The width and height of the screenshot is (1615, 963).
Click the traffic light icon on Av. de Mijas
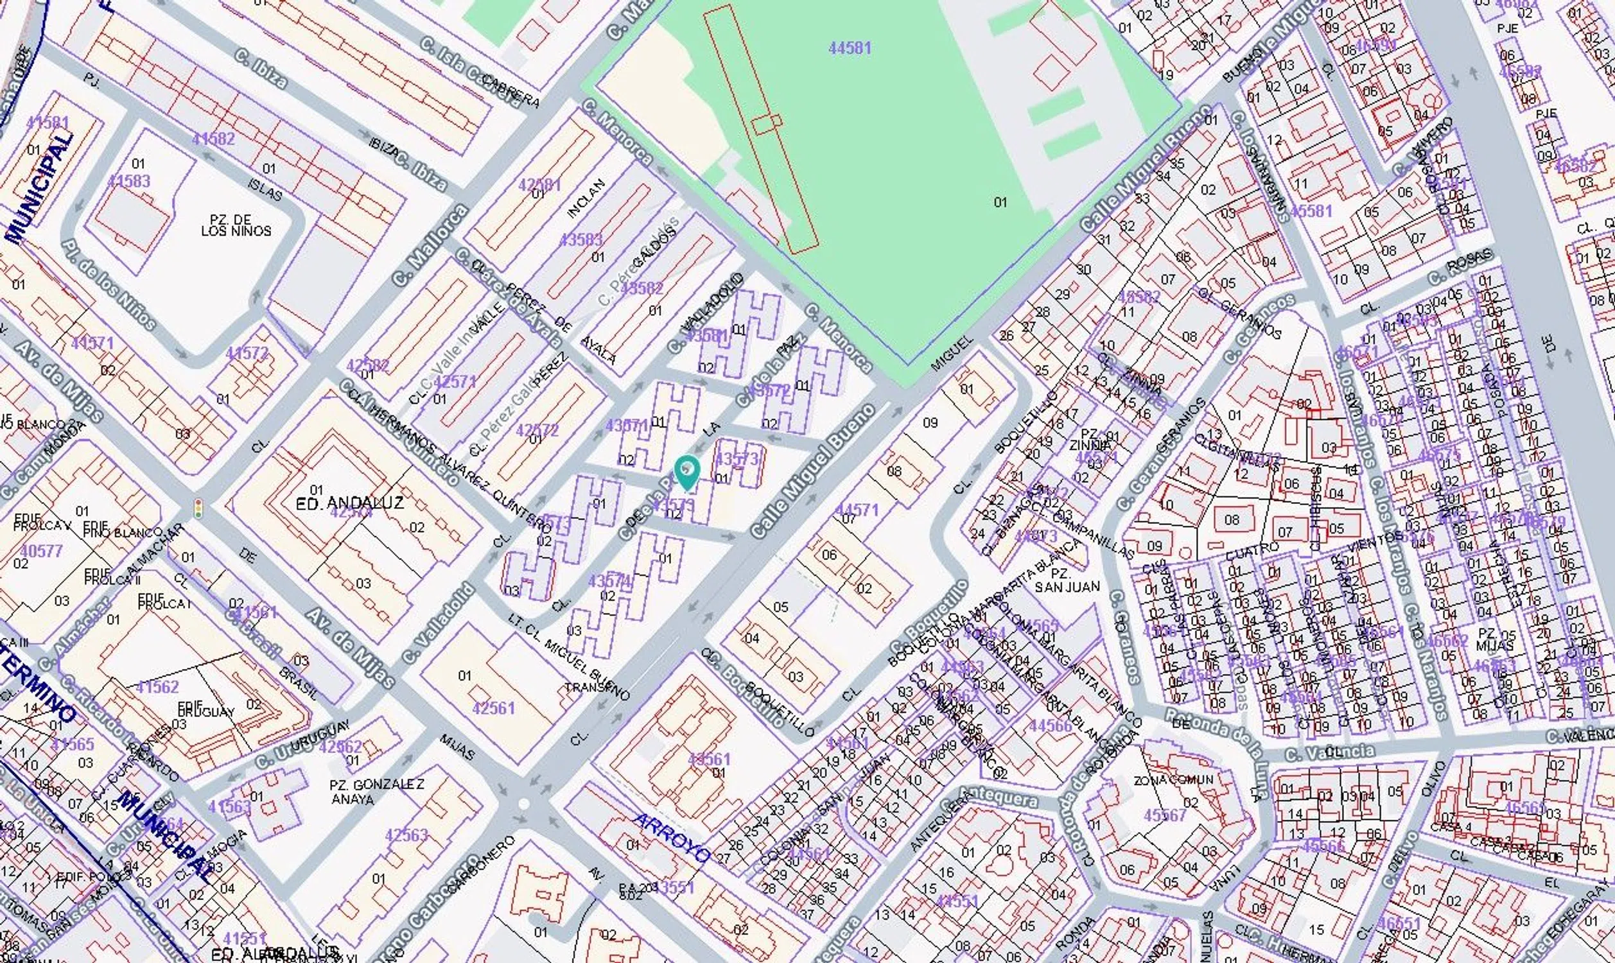197,508
